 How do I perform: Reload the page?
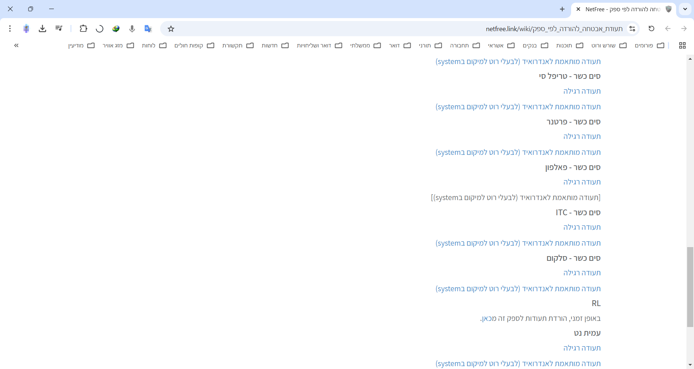point(651,29)
